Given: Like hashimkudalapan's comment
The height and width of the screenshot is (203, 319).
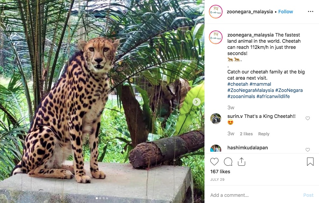Looking at the screenshot, I should [x=308, y=150].
